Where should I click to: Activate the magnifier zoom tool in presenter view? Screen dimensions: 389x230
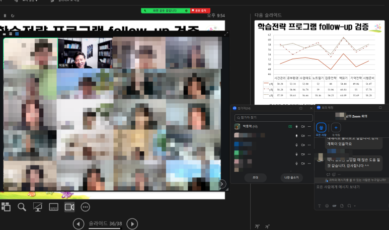22,207
